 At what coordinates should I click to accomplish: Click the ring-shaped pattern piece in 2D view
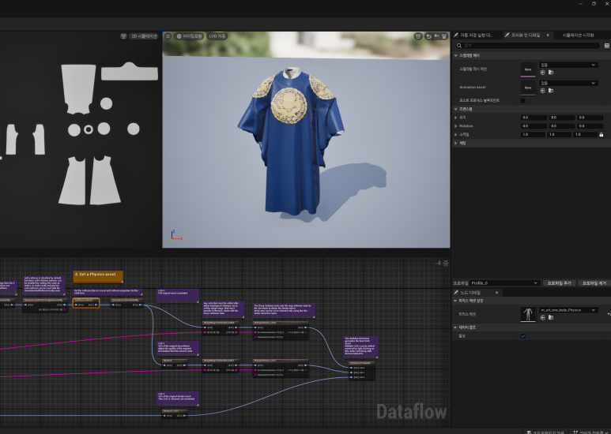(x=89, y=129)
